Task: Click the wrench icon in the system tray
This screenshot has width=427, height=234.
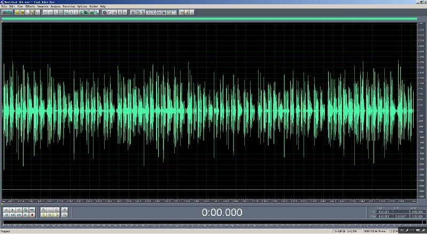Action: click(x=423, y=230)
